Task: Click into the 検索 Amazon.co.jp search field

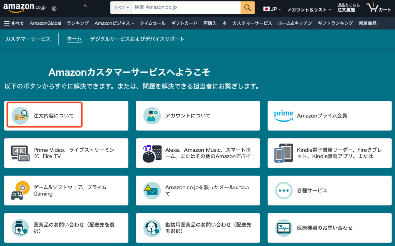Action: coord(185,8)
